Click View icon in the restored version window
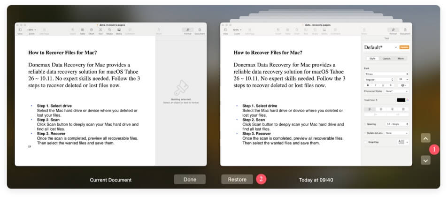This screenshot has width=447, height=197. [225, 30]
